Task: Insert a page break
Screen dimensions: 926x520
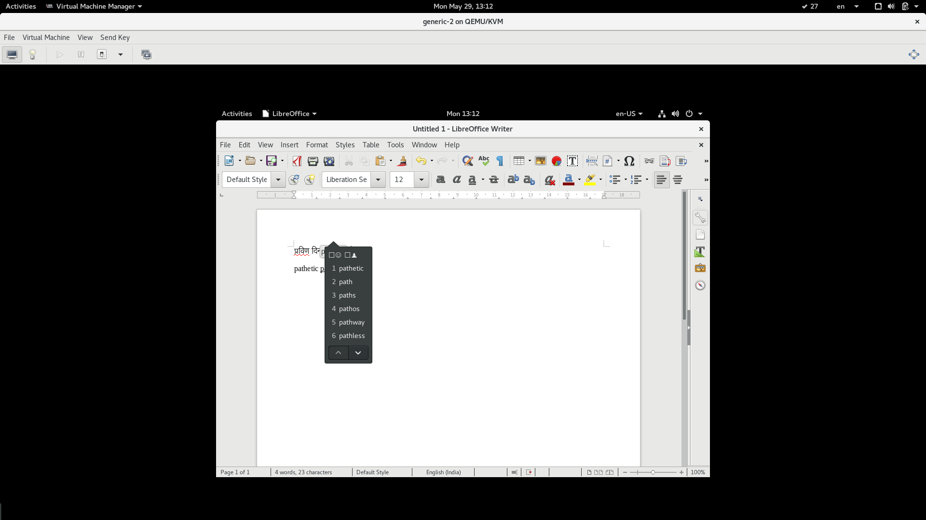Action: click(x=592, y=161)
